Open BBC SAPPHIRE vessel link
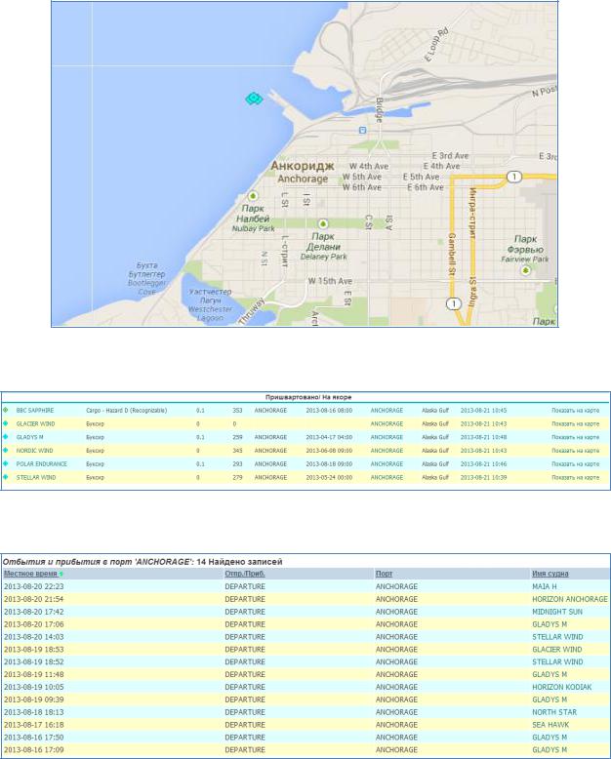This screenshot has height=759, width=611. [35, 411]
